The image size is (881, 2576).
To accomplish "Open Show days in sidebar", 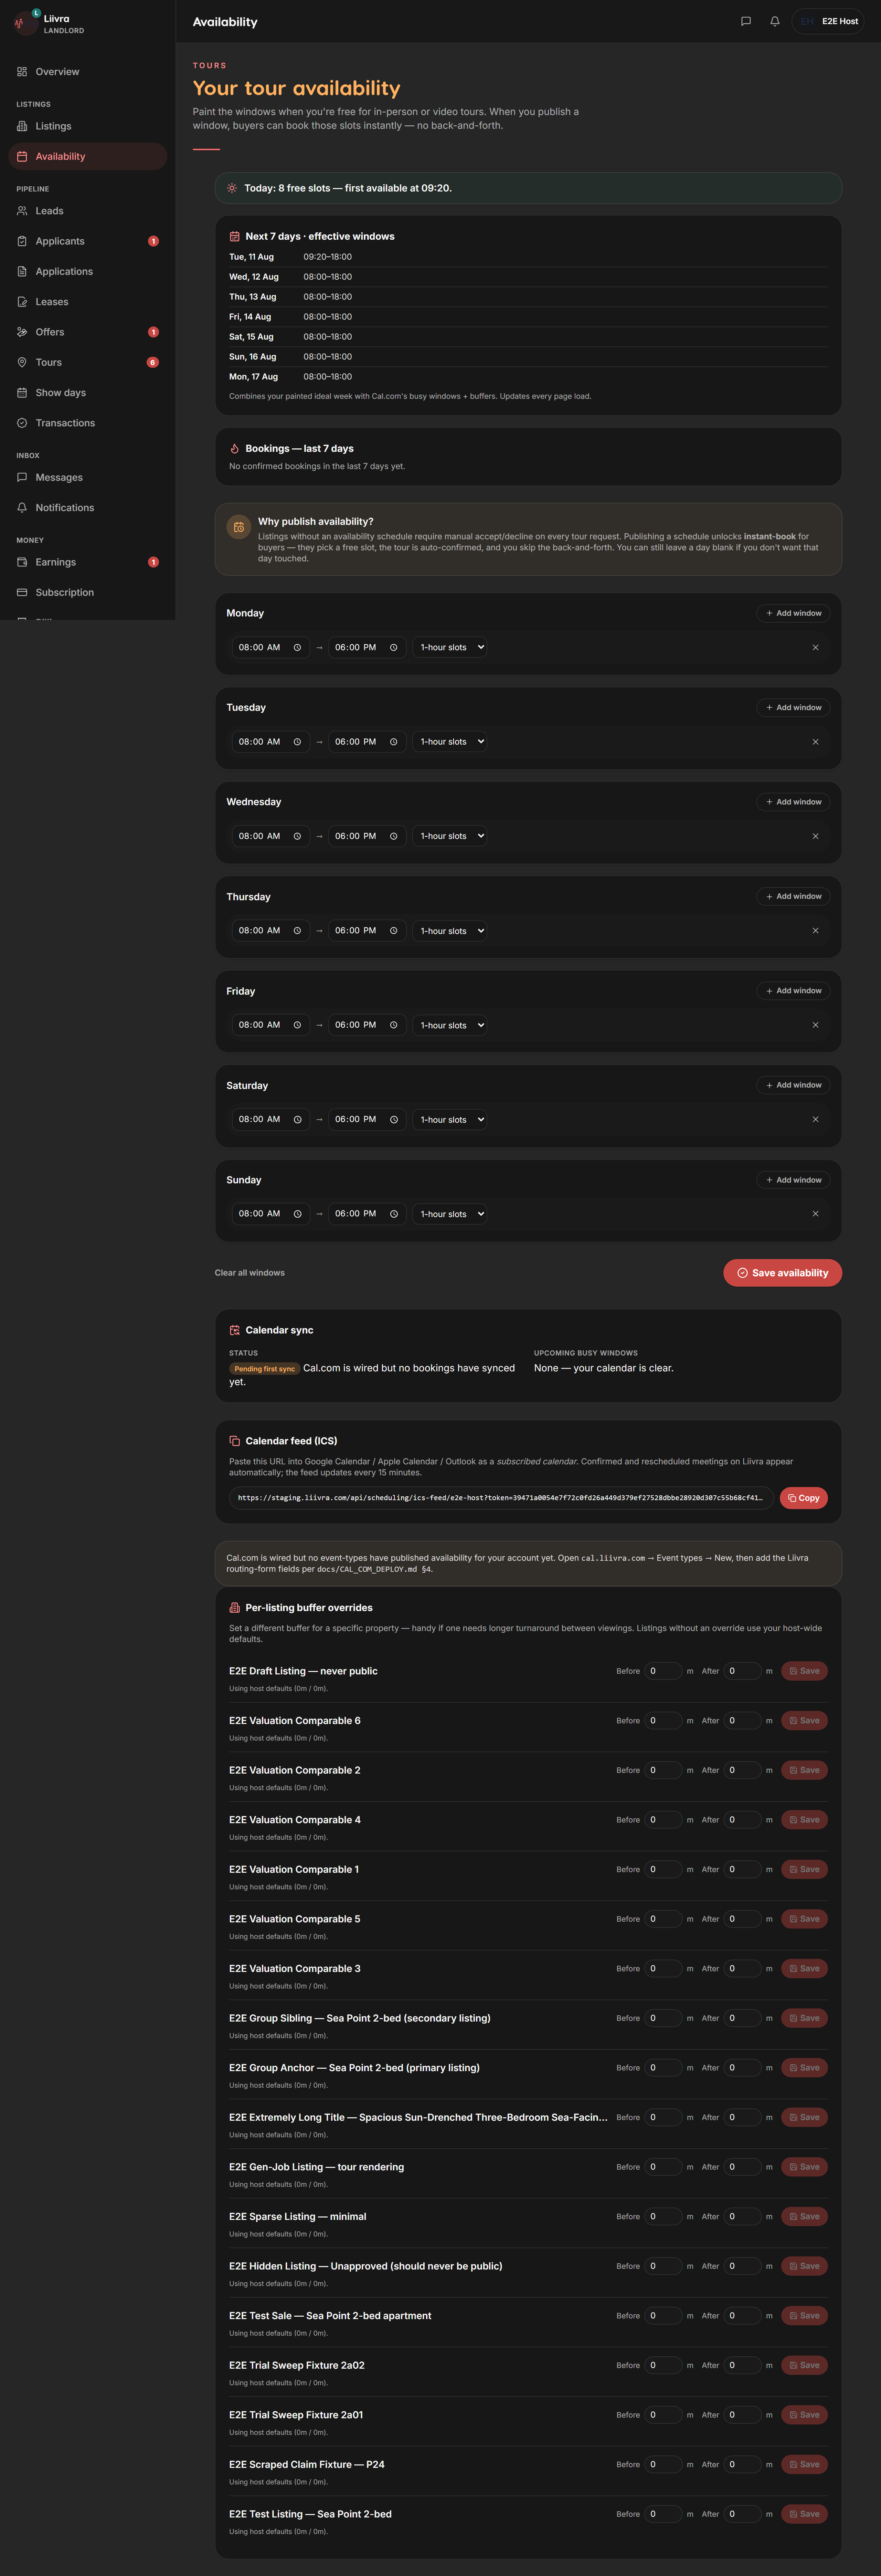I will 88,393.
